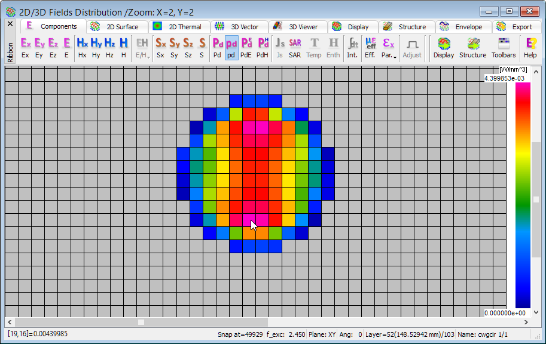Display the Sz Poynting vector component
Image resolution: width=546 pixels, height=344 pixels.
(188, 48)
